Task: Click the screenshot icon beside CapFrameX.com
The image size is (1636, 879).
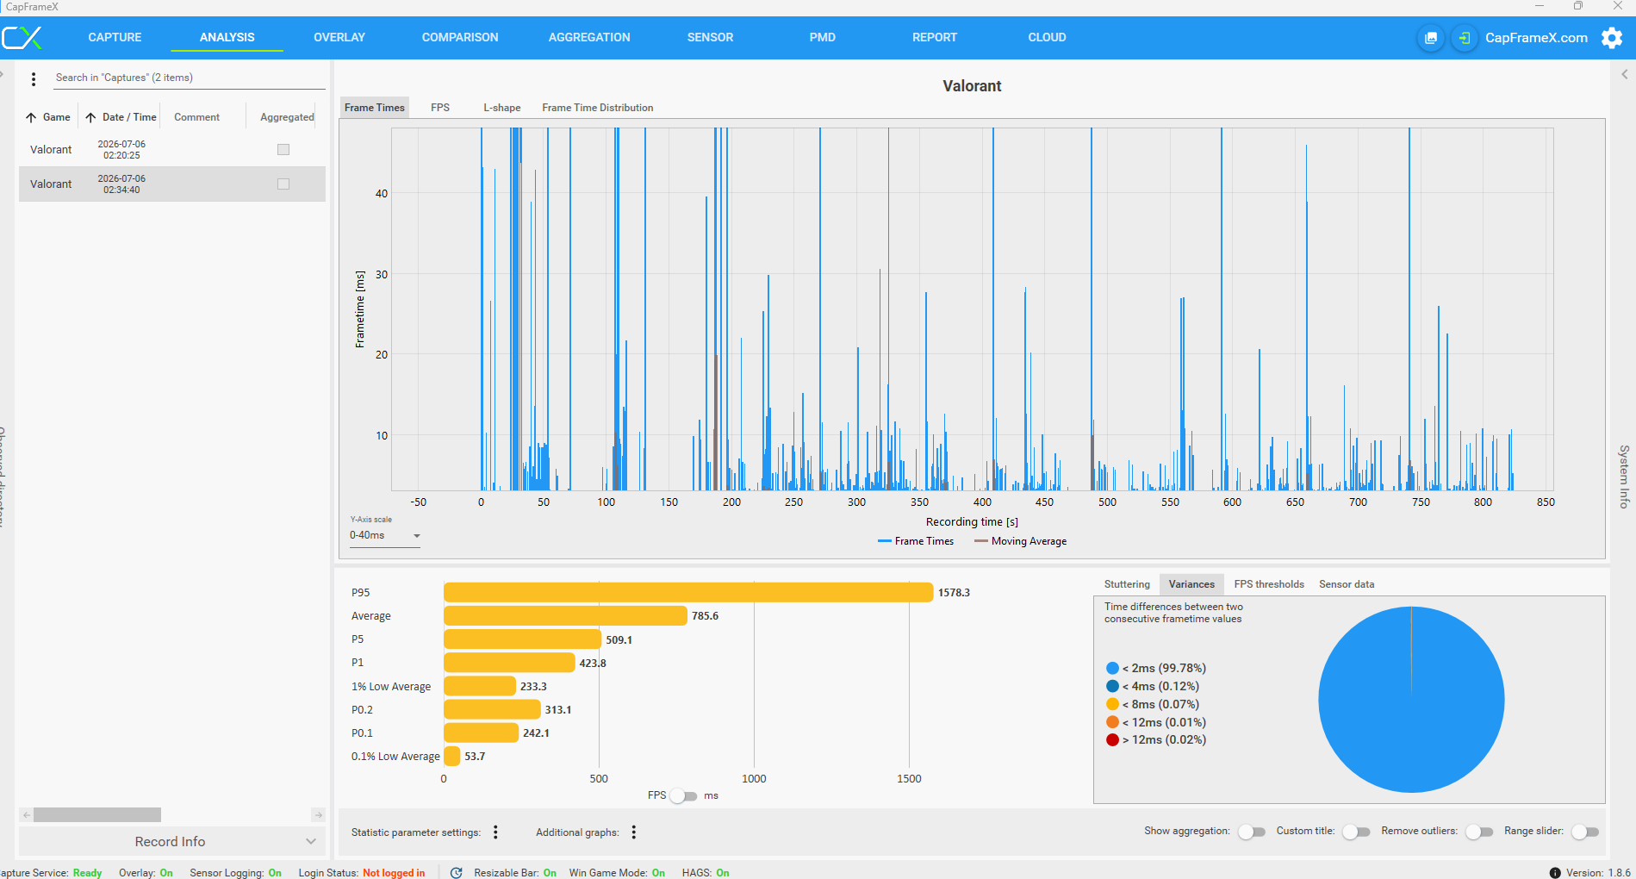Action: tap(1431, 38)
